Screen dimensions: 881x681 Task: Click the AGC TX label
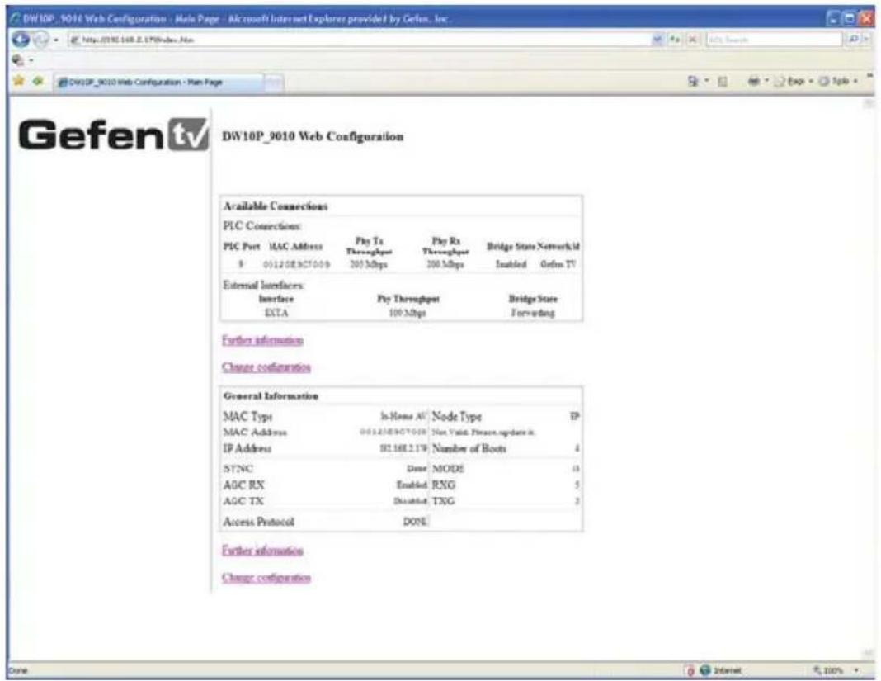243,501
